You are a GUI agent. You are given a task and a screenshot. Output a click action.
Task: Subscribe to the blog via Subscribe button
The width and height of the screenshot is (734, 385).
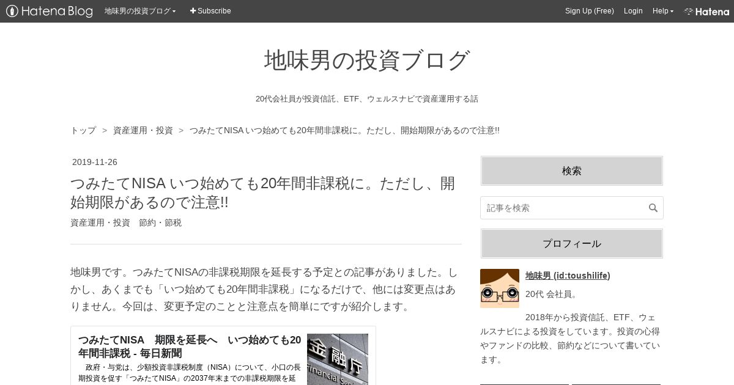pyautogui.click(x=210, y=11)
